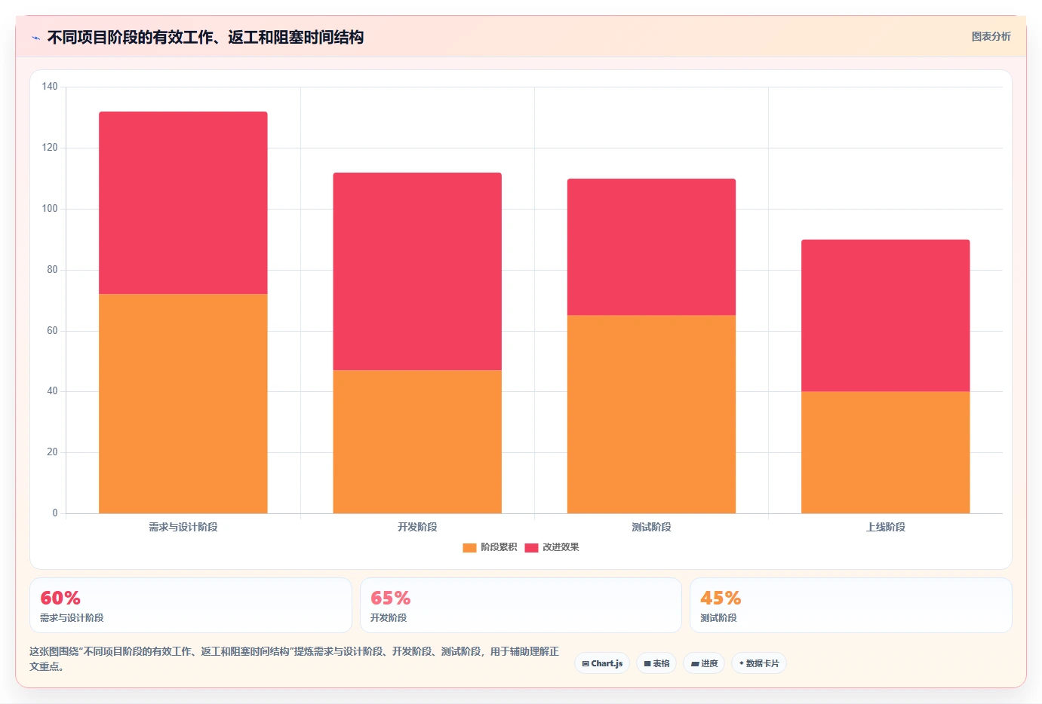The width and height of the screenshot is (1042, 704).
Task: Open the 图表分析 label in the header
Action: 991,36
